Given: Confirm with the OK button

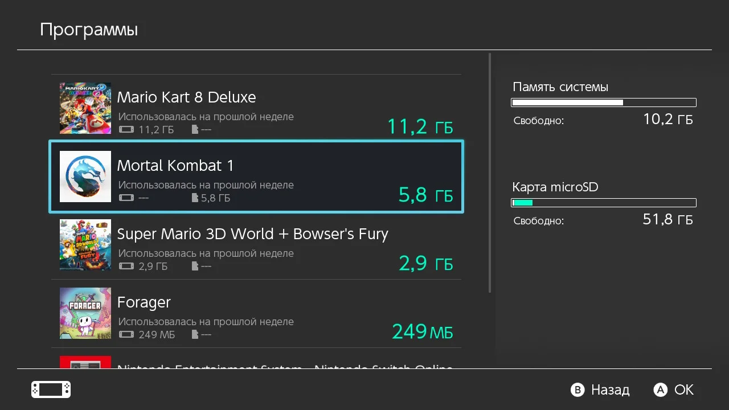Looking at the screenshot, I should coord(674,390).
